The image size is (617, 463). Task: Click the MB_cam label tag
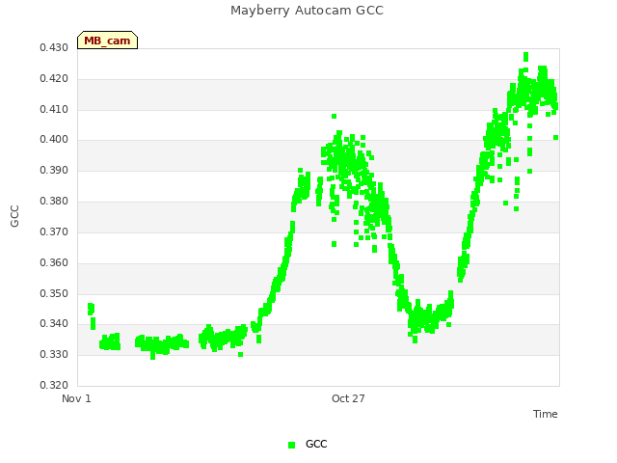tap(107, 41)
